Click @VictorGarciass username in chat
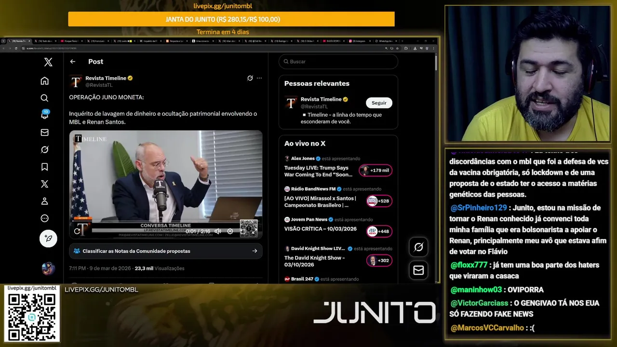The image size is (617, 347). 480,303
